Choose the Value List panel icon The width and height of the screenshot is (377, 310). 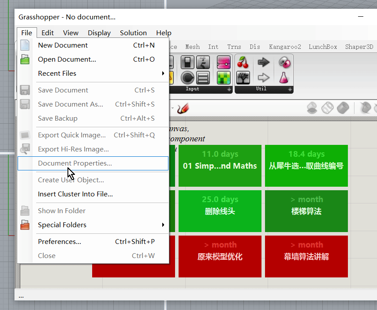click(x=203, y=78)
